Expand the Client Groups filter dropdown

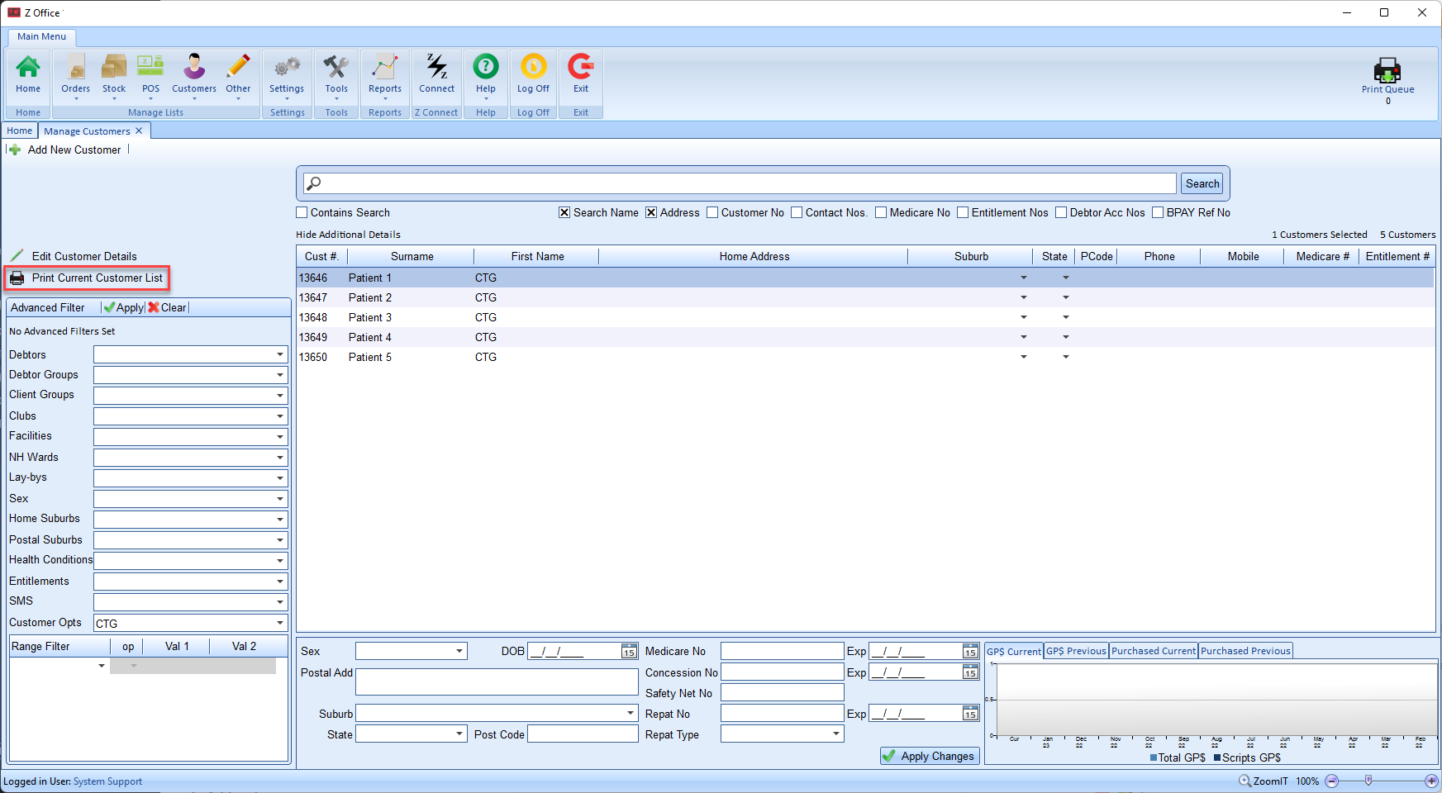click(280, 396)
